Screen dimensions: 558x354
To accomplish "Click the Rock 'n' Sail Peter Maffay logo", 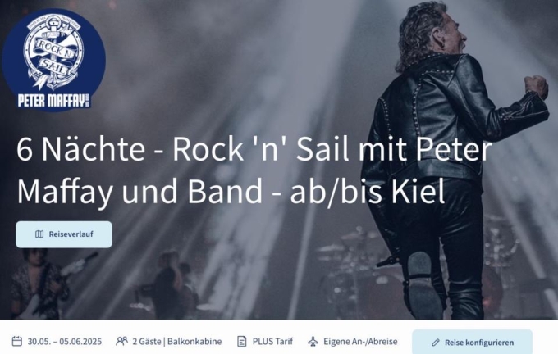I will point(53,61).
